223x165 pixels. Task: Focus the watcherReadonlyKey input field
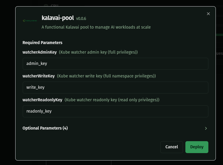point(116,111)
